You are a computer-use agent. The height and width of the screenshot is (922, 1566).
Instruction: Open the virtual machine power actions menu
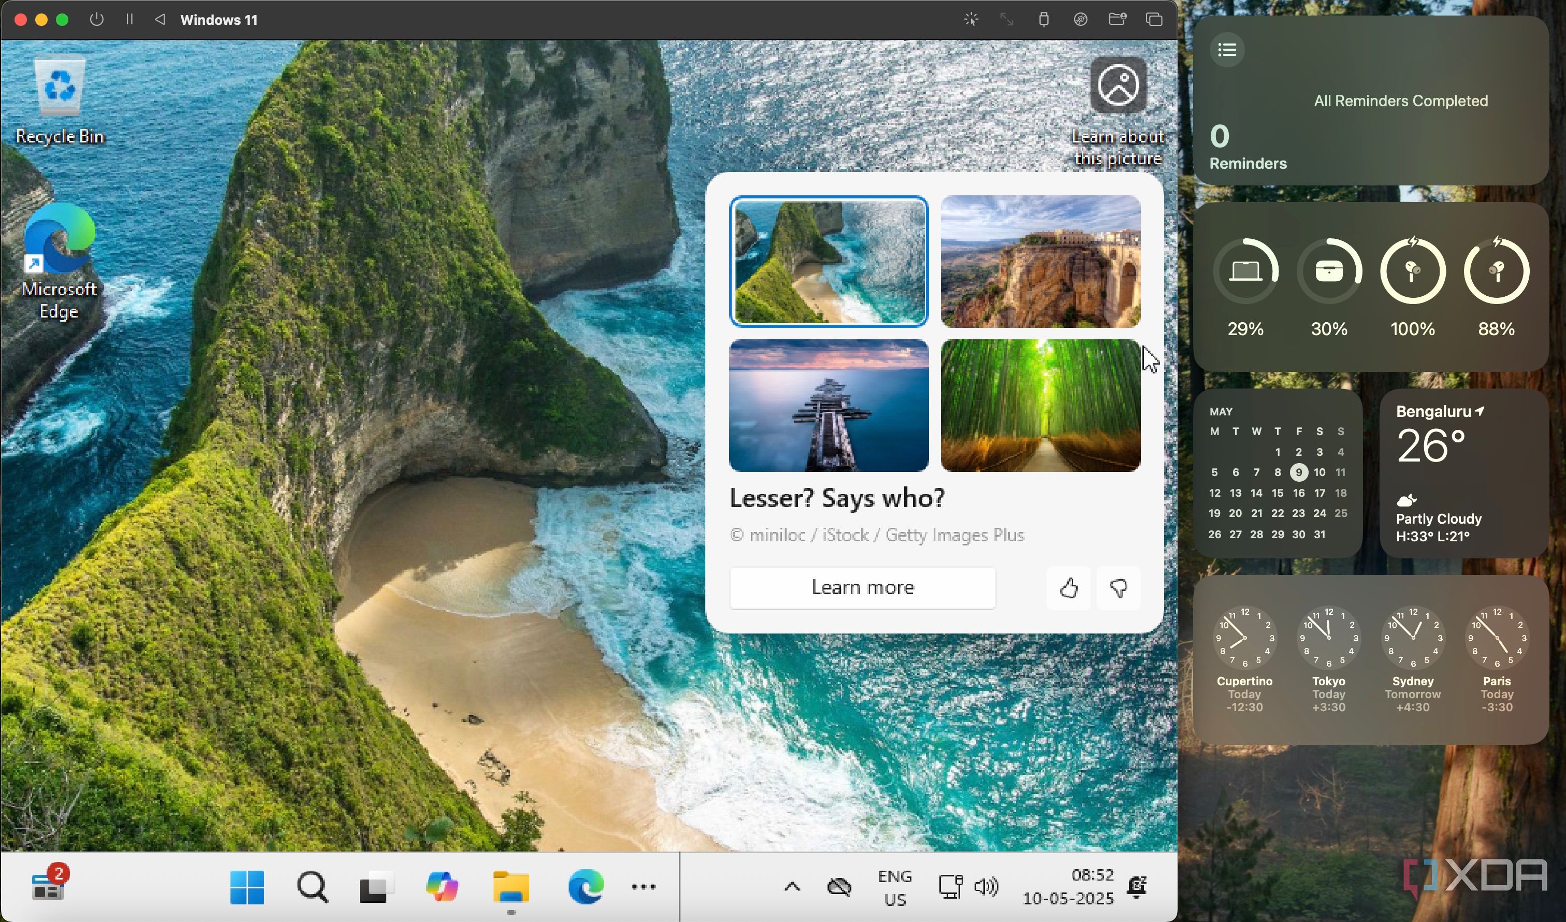click(96, 19)
